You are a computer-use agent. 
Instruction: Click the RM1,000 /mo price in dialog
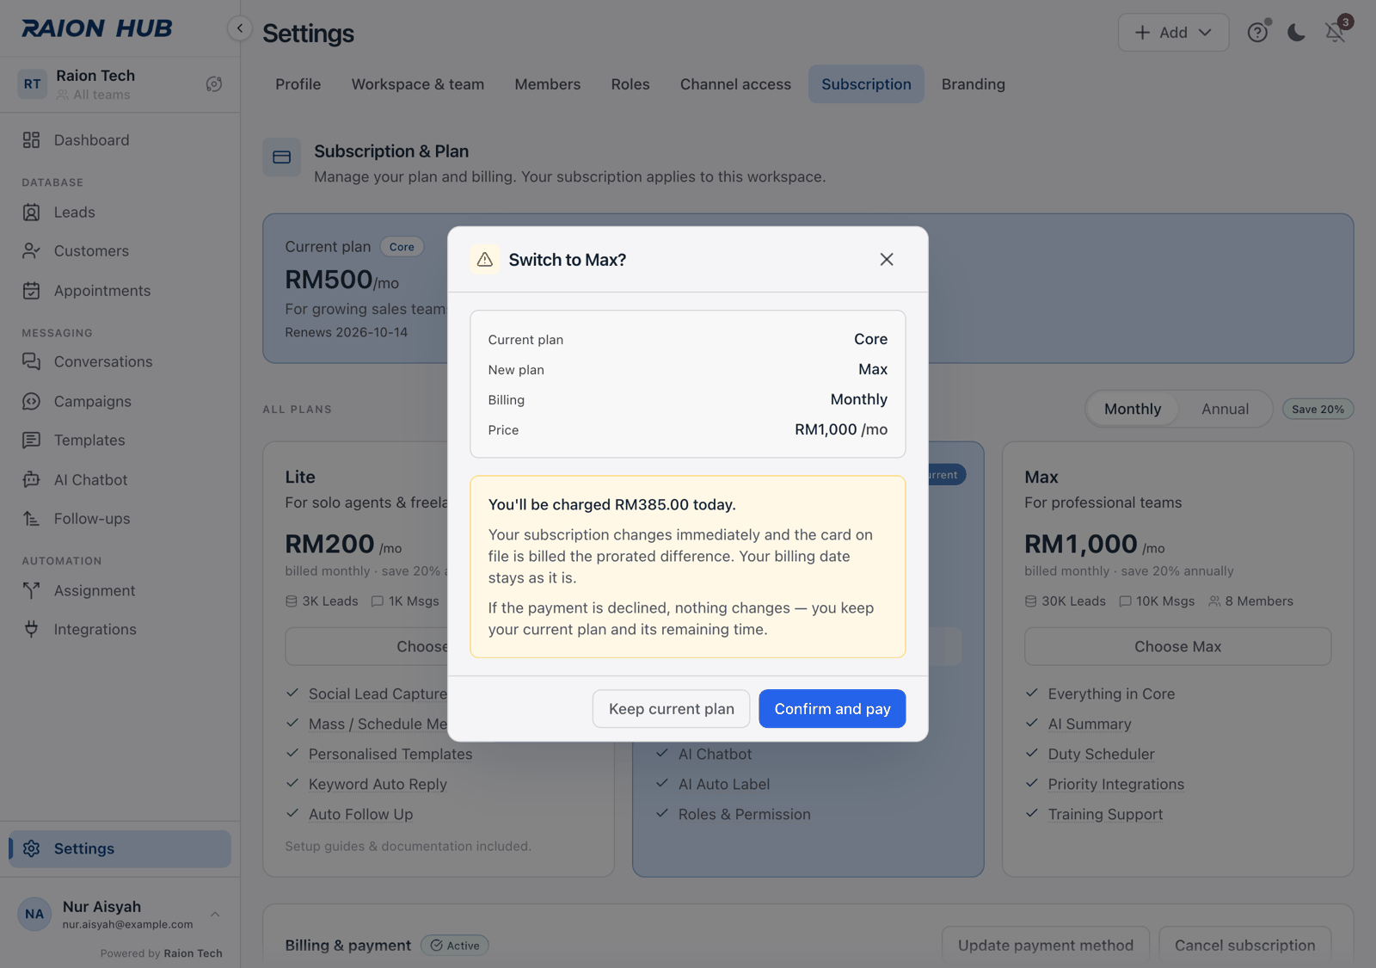point(841,429)
